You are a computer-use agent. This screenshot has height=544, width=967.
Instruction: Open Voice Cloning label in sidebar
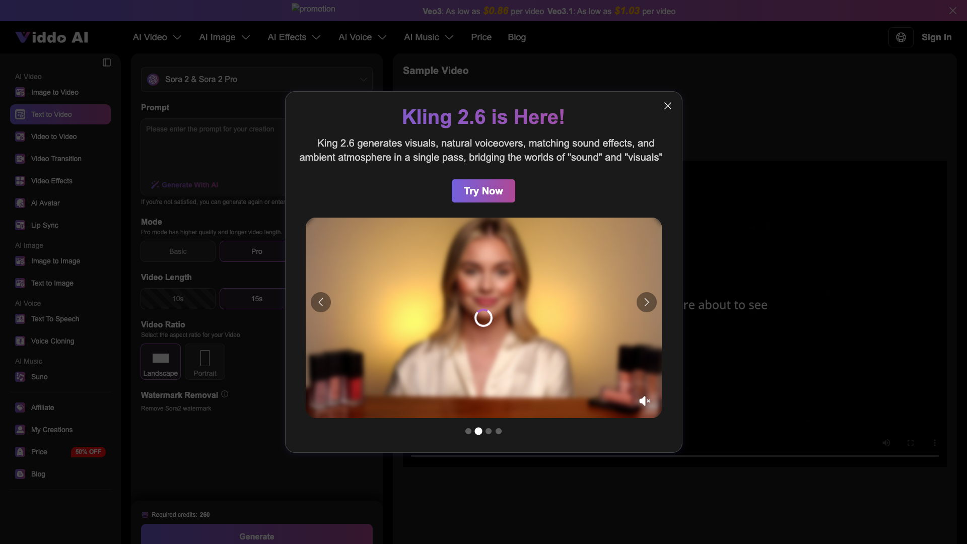pos(52,341)
